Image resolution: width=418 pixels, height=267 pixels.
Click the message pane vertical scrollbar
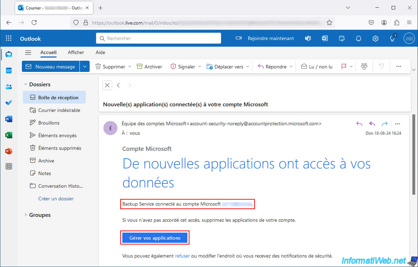coord(413,154)
